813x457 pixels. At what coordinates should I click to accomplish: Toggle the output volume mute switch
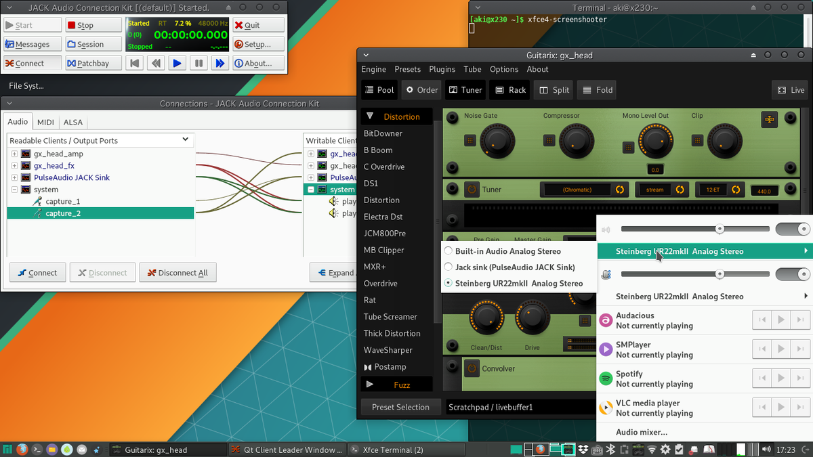click(793, 229)
